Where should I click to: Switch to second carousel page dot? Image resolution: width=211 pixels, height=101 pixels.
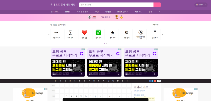click(106, 43)
